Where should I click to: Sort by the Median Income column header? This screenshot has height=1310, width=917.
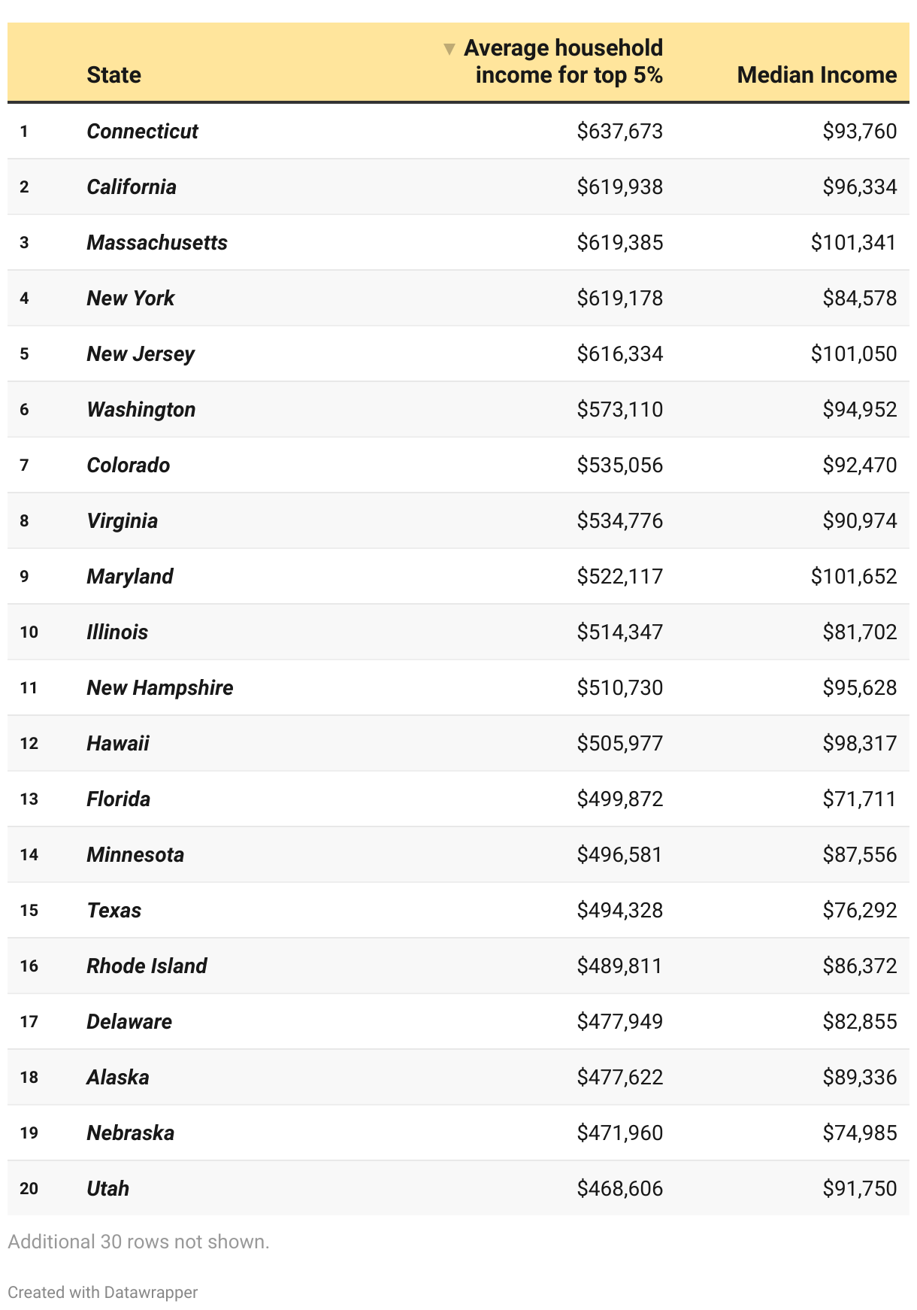(x=817, y=75)
